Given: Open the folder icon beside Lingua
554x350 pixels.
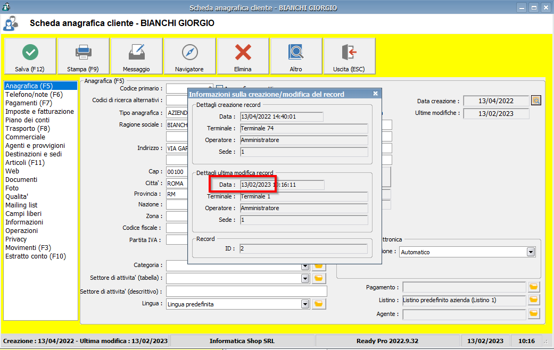Looking at the screenshot, I should 318,304.
